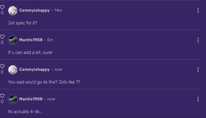Click Cammyishappy's avatar on the 14m comment
This screenshot has height=118, width=206.
(13, 11)
